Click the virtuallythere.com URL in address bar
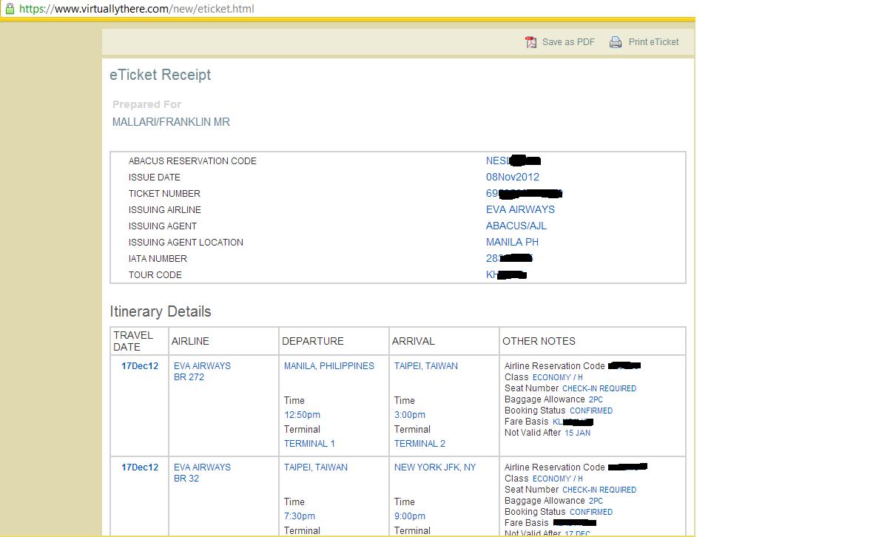This screenshot has height=537, width=893. (x=137, y=9)
